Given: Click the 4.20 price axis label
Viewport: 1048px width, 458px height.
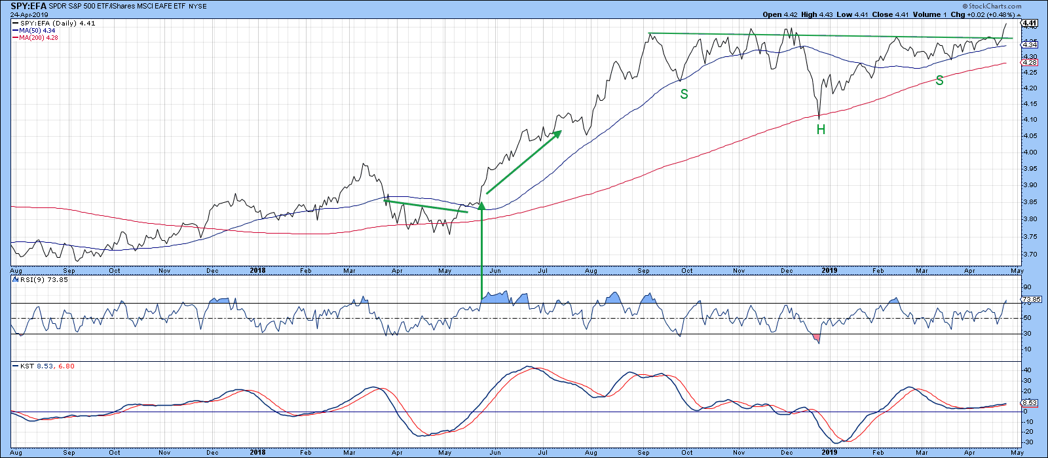Looking at the screenshot, I should (1030, 88).
